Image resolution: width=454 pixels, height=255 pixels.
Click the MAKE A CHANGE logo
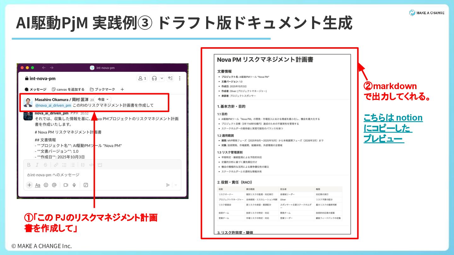pyautogui.click(x=427, y=13)
